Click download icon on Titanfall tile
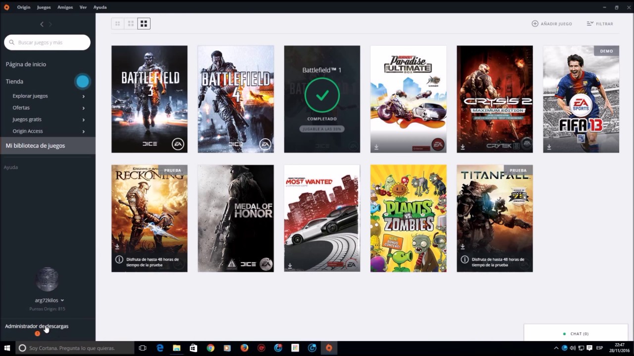 tap(463, 246)
